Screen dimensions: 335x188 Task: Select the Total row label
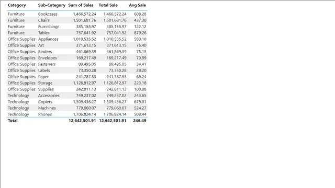tap(13, 121)
